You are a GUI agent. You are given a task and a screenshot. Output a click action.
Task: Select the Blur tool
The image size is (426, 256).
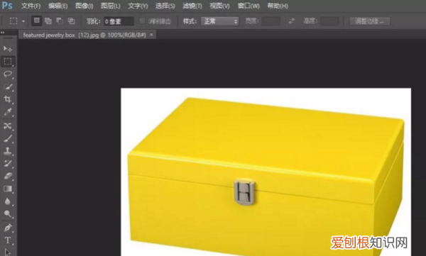pos(8,201)
